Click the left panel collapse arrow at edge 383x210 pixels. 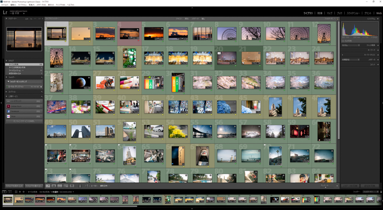click(x=1, y=103)
